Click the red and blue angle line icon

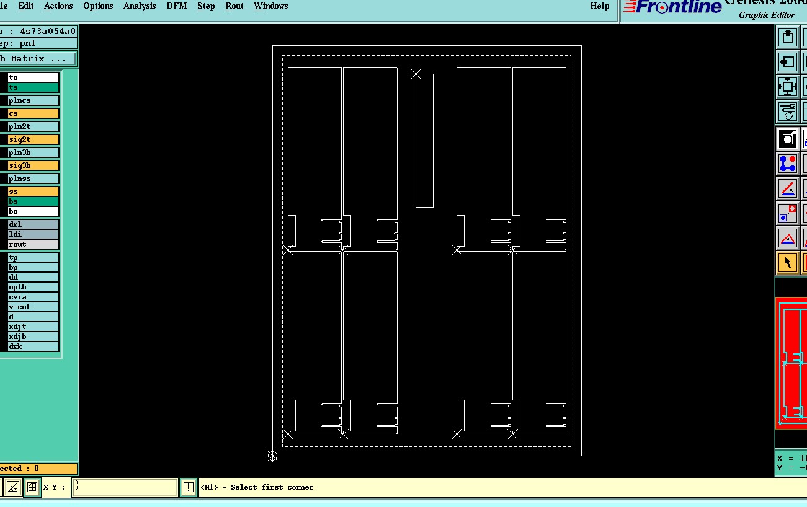coord(788,188)
